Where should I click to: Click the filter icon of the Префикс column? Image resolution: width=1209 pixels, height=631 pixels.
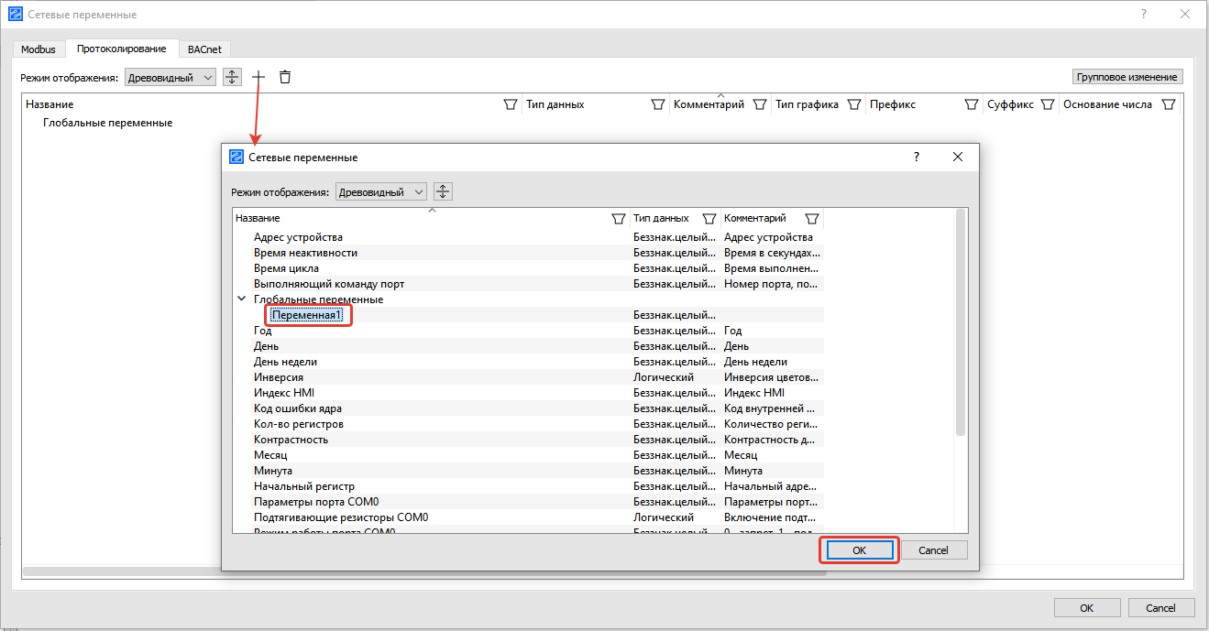point(972,104)
